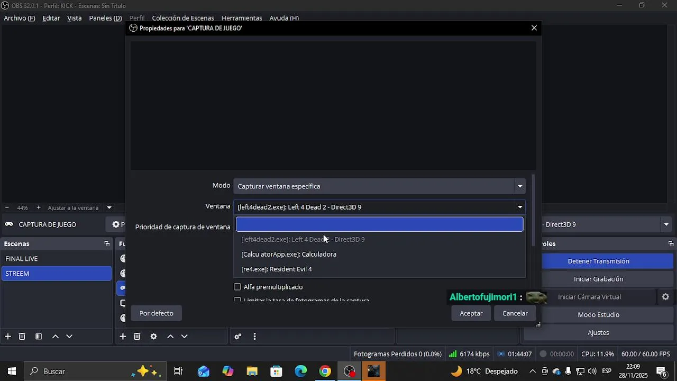Open Direct3D 9 window dropdown in main window

click(666, 224)
